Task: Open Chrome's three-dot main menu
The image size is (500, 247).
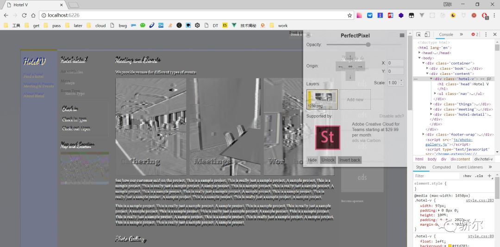Action: (494, 15)
